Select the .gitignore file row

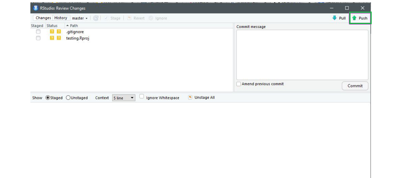[132, 32]
